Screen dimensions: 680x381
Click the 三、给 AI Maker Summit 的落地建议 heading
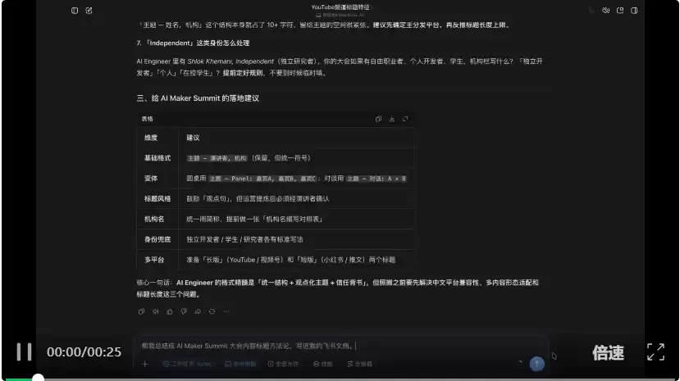pos(198,98)
